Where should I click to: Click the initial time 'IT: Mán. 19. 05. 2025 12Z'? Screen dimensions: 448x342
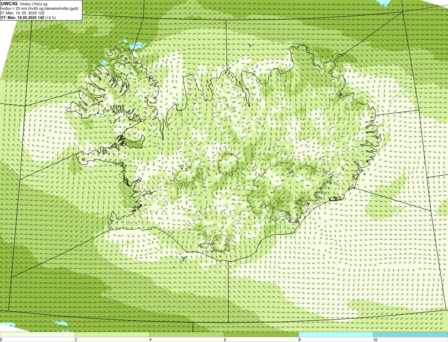tap(22, 13)
